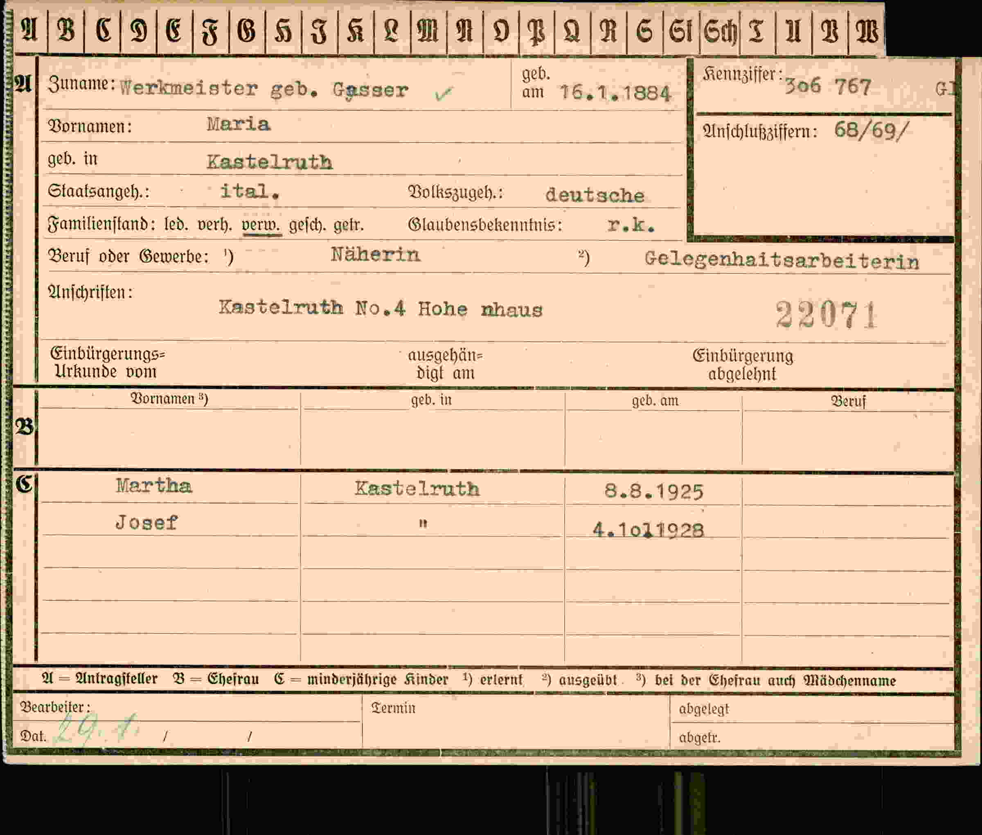Click the 'abgefr.' field label
Screen dimensions: 982x835
pos(699,738)
